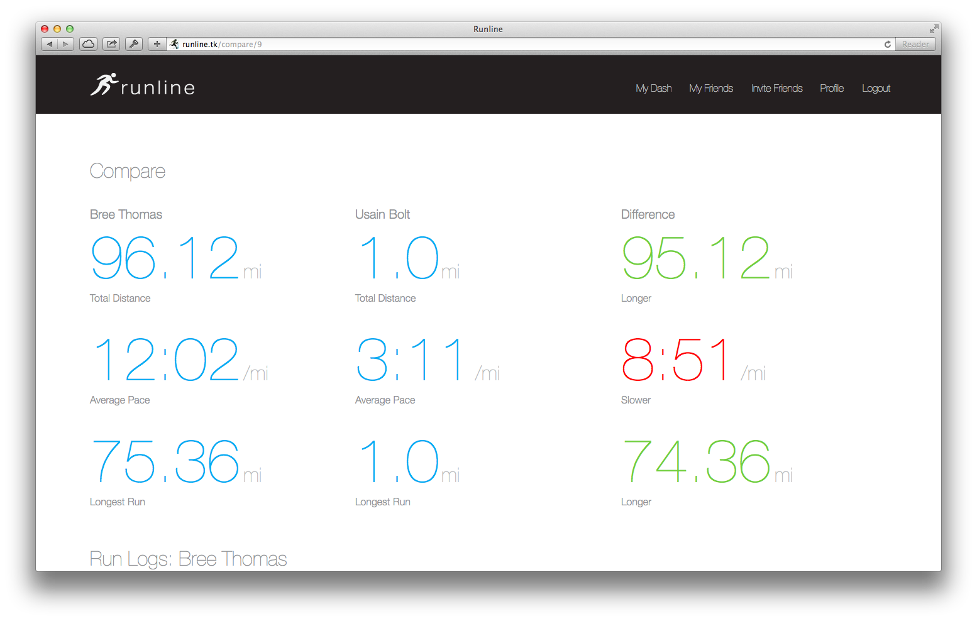Click the 3:11 /mi average pace value
Image resolution: width=977 pixels, height=621 pixels.
click(x=428, y=360)
